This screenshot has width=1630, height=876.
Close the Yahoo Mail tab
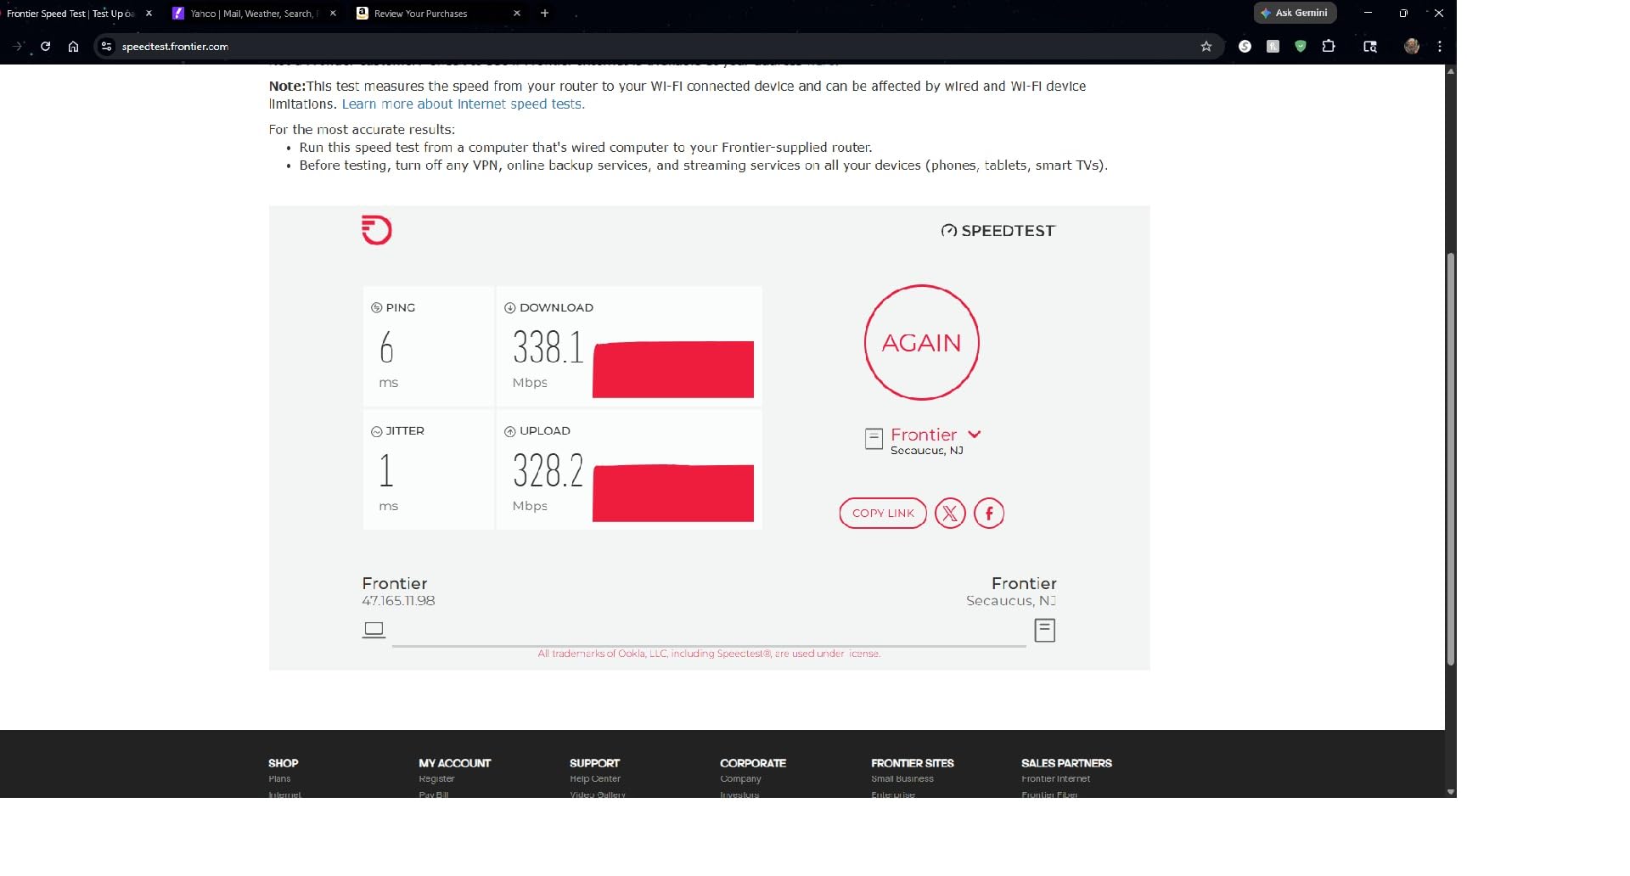pos(333,14)
